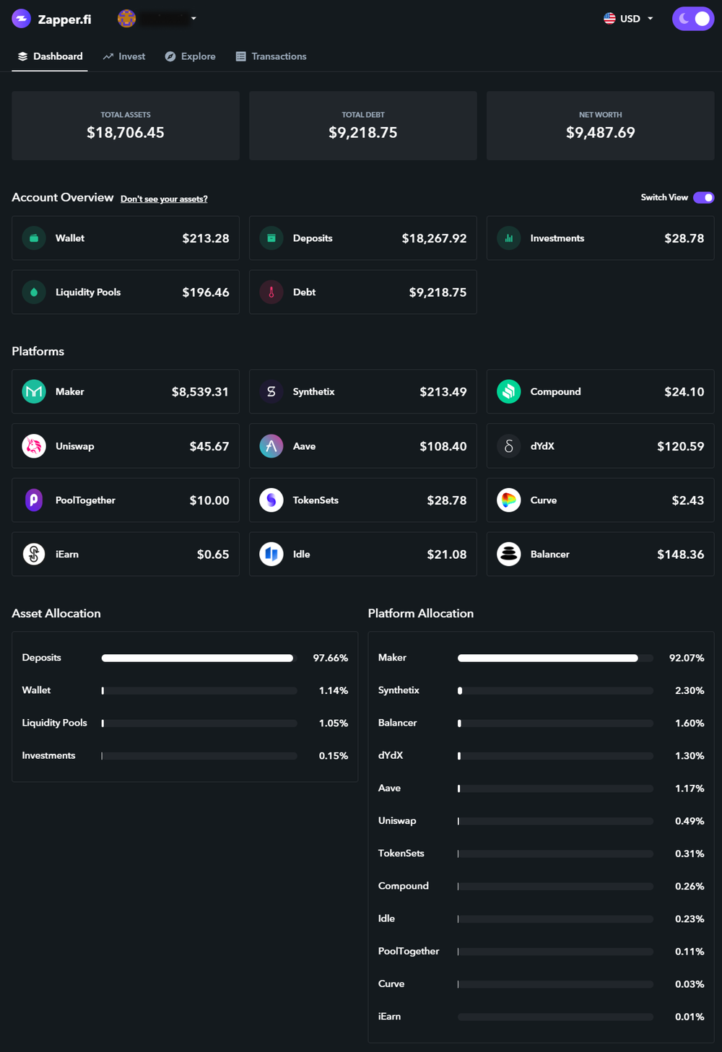Click the Balancer platform logo

509,555
